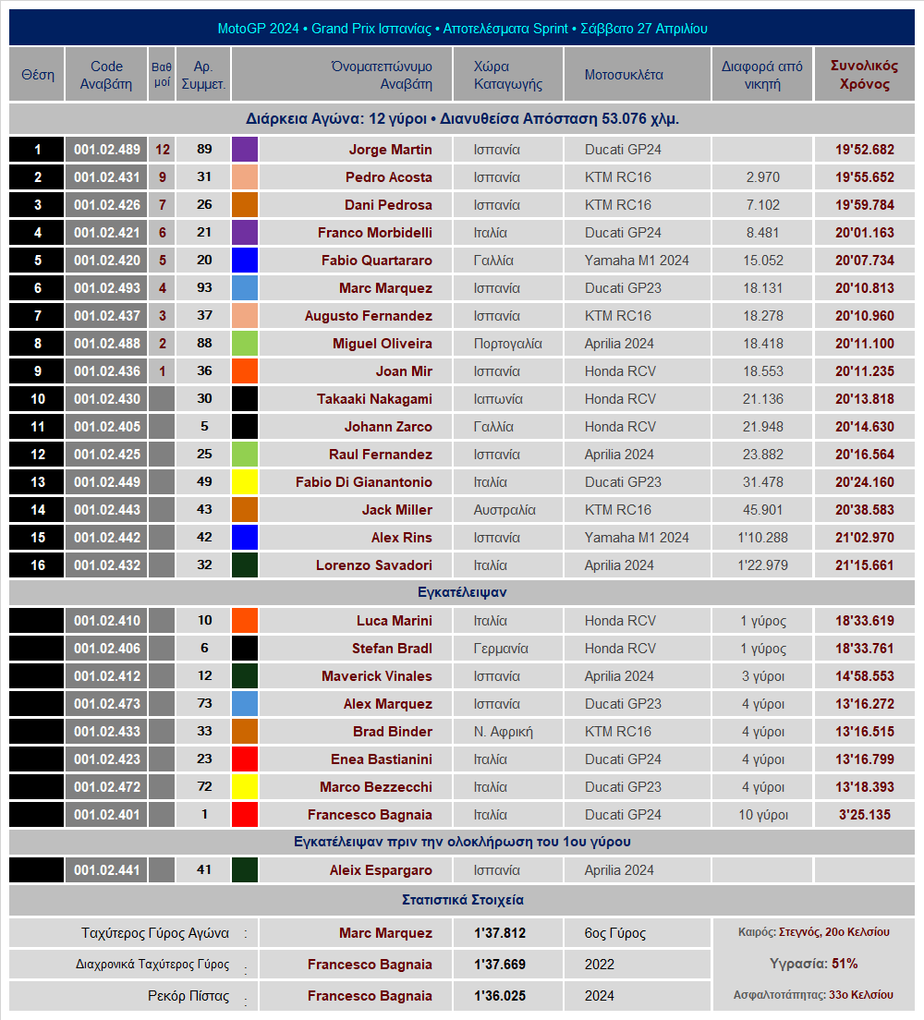924x1020 pixels.
Task: Click rider name Brad Binder
Action: click(x=393, y=732)
